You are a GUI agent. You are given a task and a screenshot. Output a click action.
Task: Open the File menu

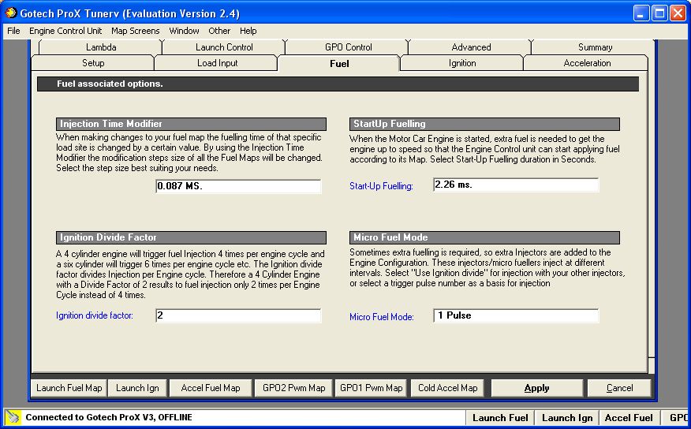click(x=13, y=31)
